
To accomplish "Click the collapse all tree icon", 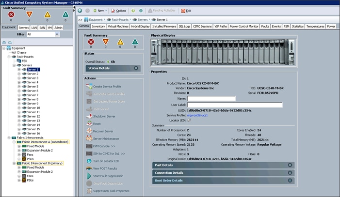I will [10, 42].
